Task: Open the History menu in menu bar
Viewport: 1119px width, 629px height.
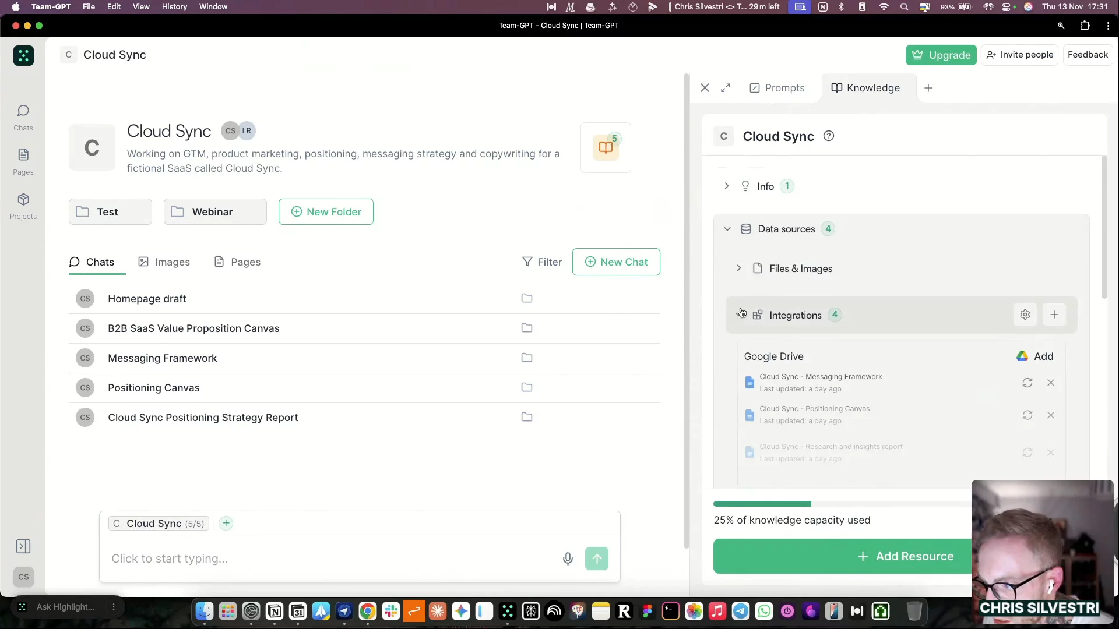Action: pyautogui.click(x=174, y=7)
